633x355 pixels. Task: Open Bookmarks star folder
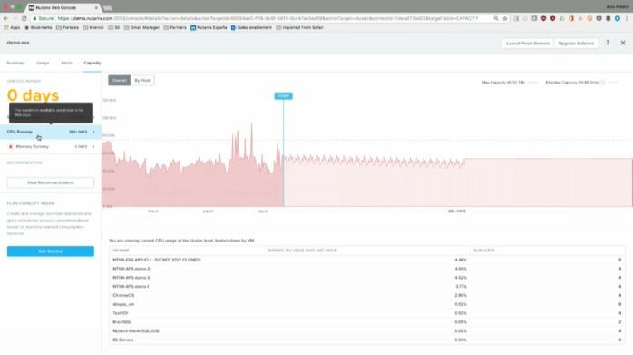(x=38, y=28)
